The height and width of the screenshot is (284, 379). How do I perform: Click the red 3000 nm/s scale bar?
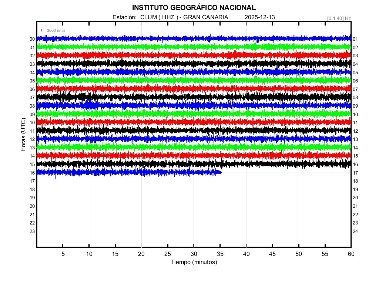[x=42, y=30]
